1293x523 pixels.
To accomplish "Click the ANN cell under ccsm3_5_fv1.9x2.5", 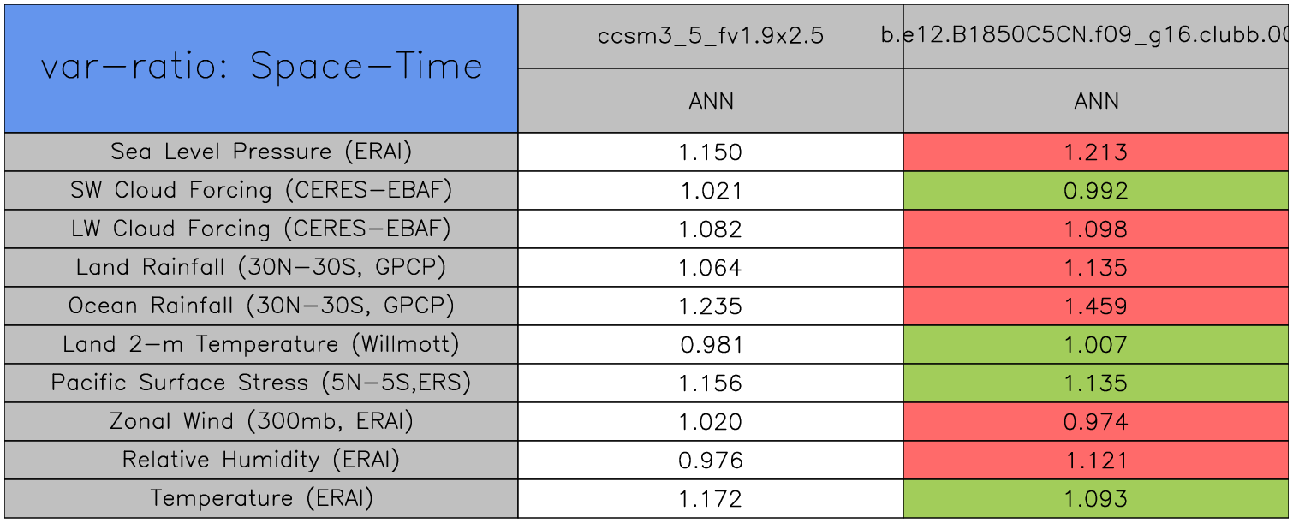I will pos(711,101).
